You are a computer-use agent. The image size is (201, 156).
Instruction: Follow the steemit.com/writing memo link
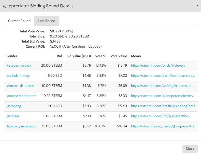(162, 86)
